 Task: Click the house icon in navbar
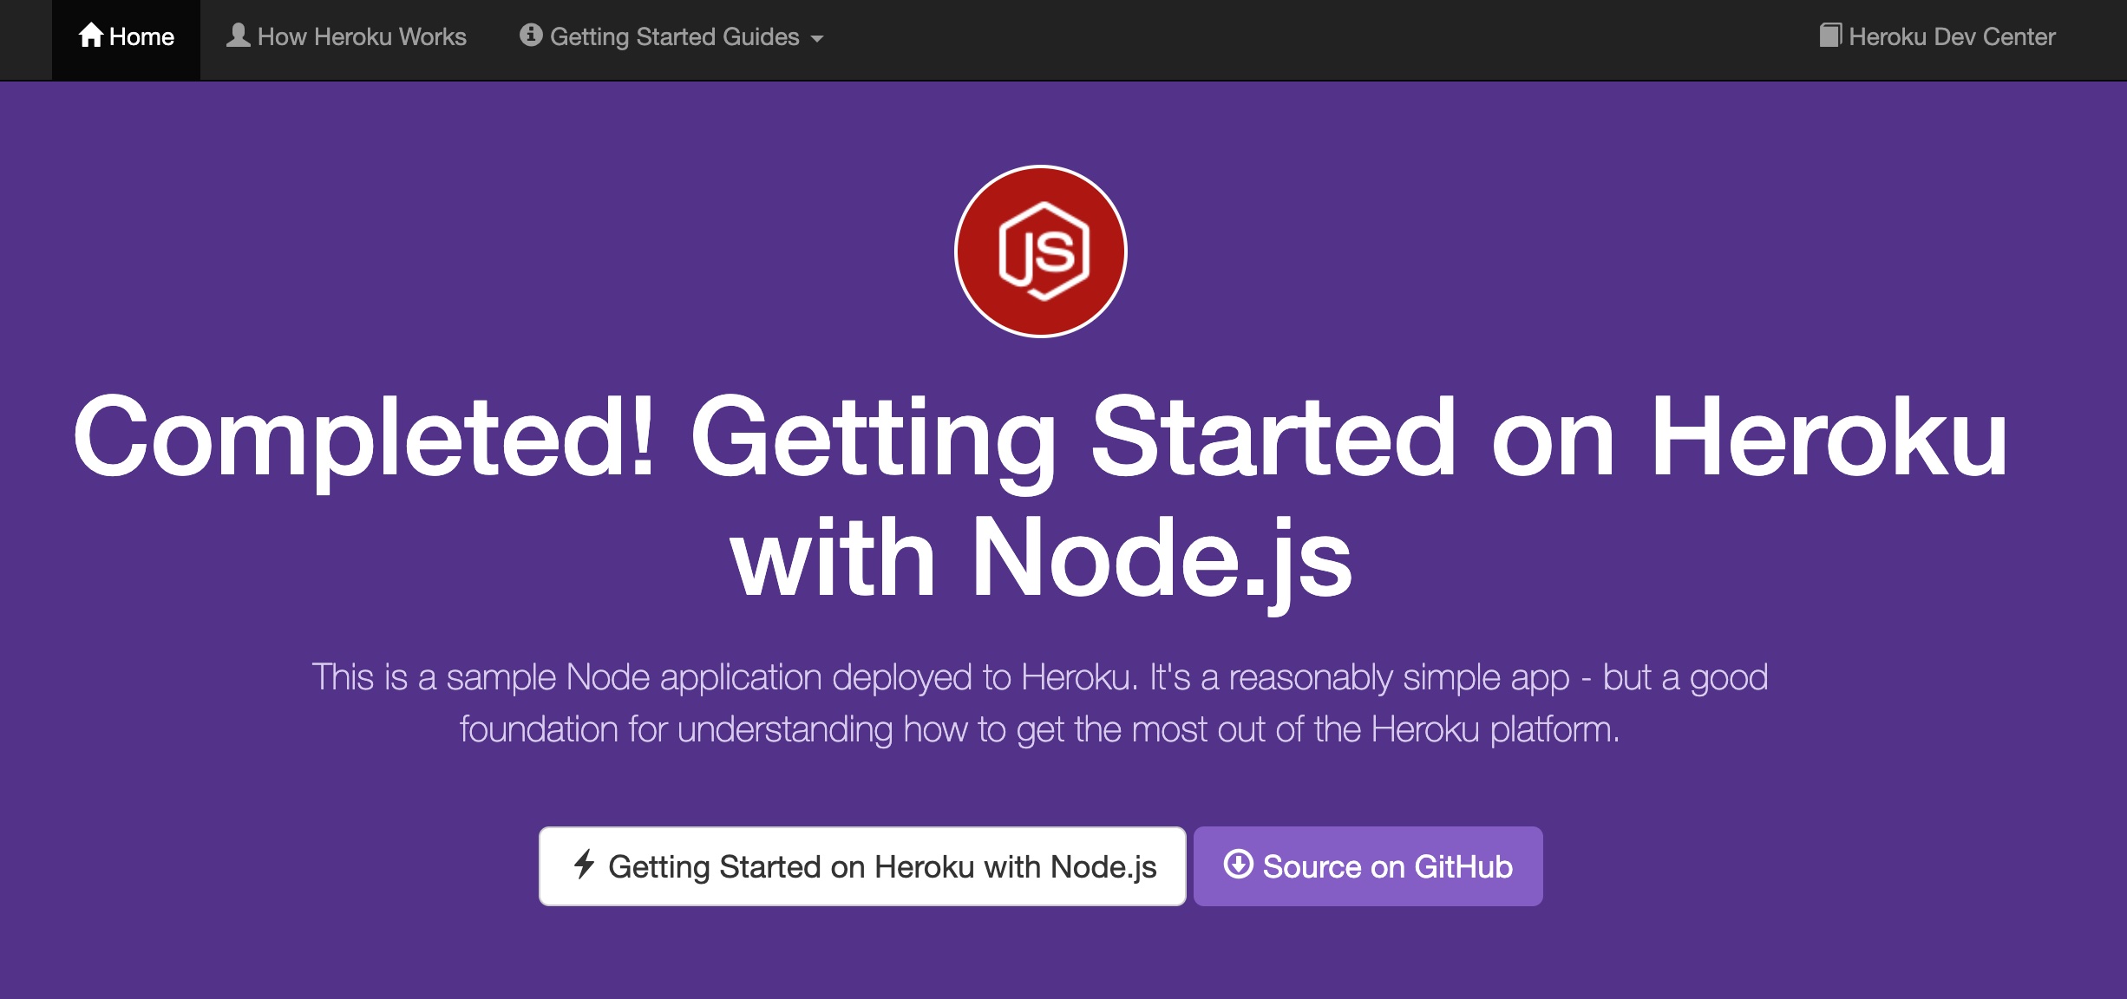pyautogui.click(x=91, y=36)
